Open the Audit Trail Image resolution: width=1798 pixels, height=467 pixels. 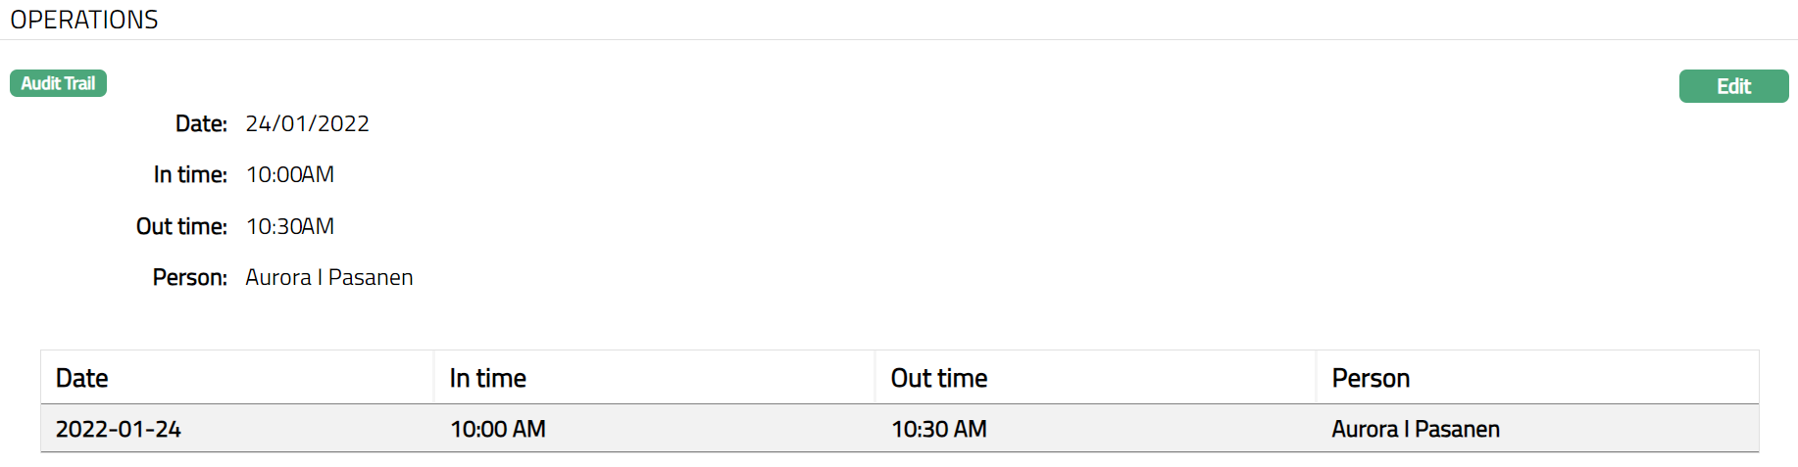58,83
